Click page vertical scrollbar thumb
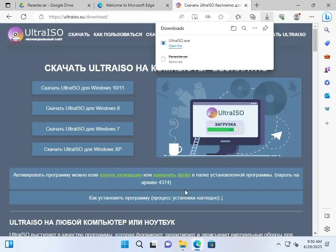The width and height of the screenshot is (336, 252). pyautogui.click(x=315, y=40)
